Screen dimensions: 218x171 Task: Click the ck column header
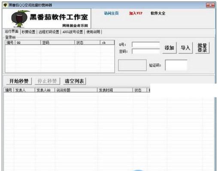coord(107,42)
